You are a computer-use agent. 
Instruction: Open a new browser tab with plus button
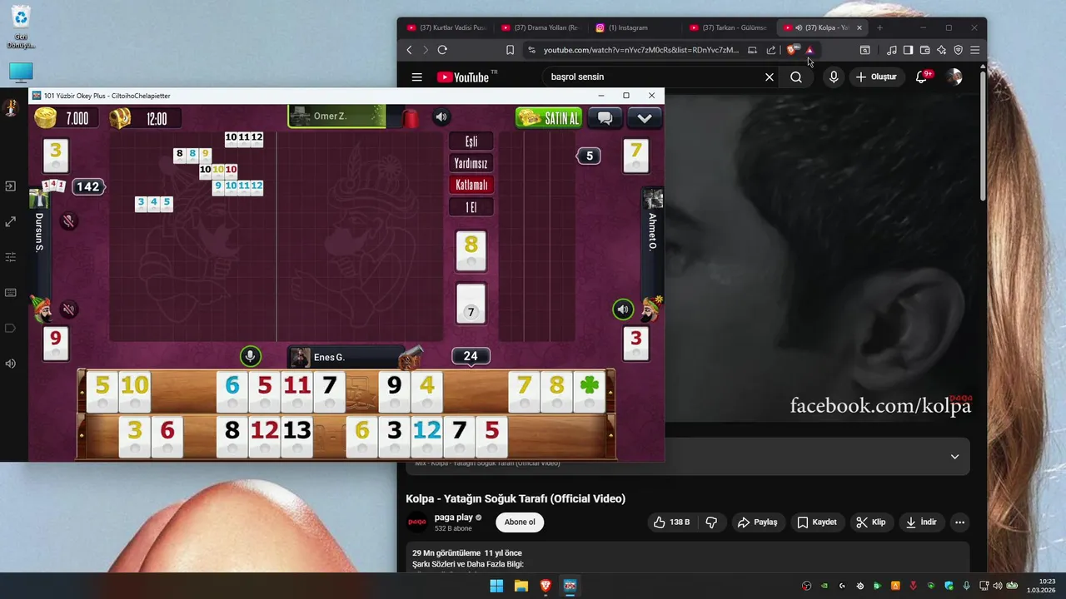pyautogui.click(x=879, y=27)
